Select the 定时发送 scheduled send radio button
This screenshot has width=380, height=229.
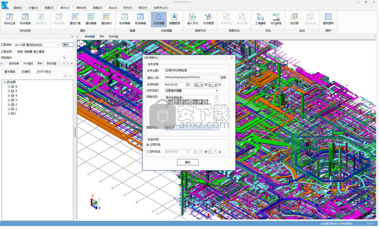point(148,152)
